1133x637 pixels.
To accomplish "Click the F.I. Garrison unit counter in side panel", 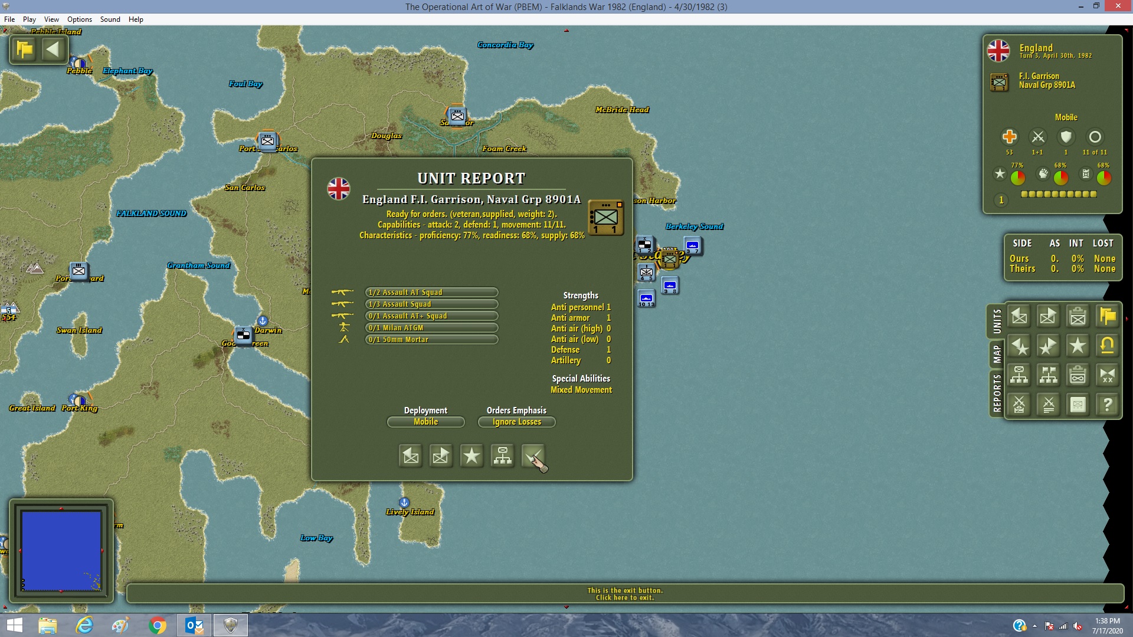I will (999, 82).
